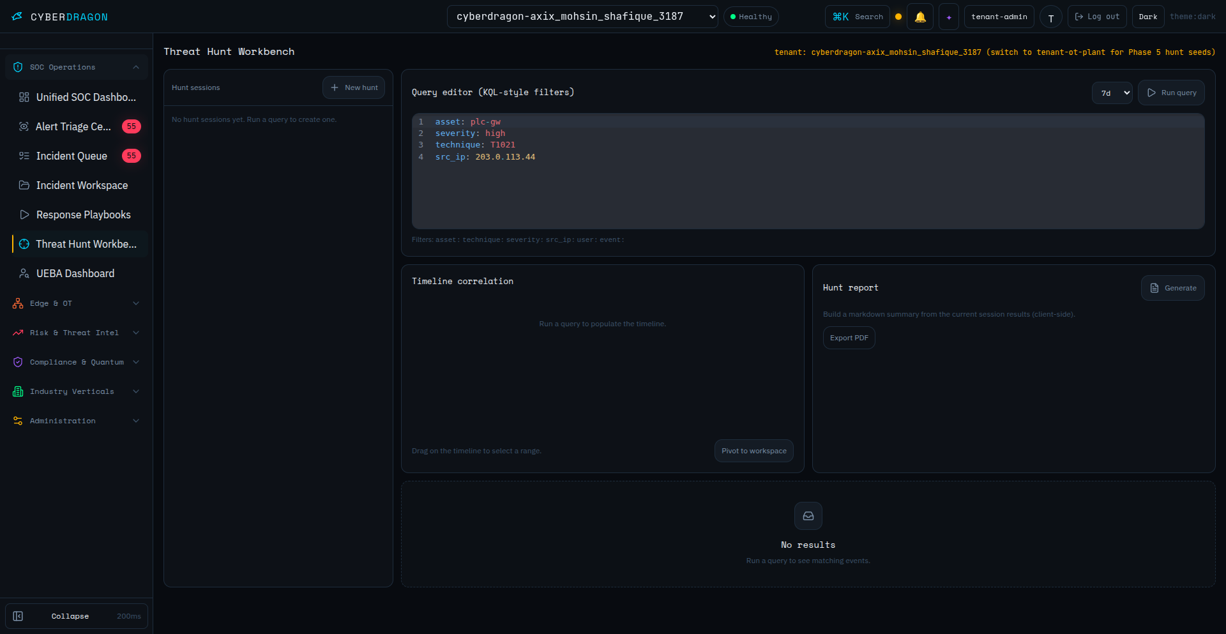Expand the Risk & Threat Intel section
The image size is (1226, 634).
point(77,333)
